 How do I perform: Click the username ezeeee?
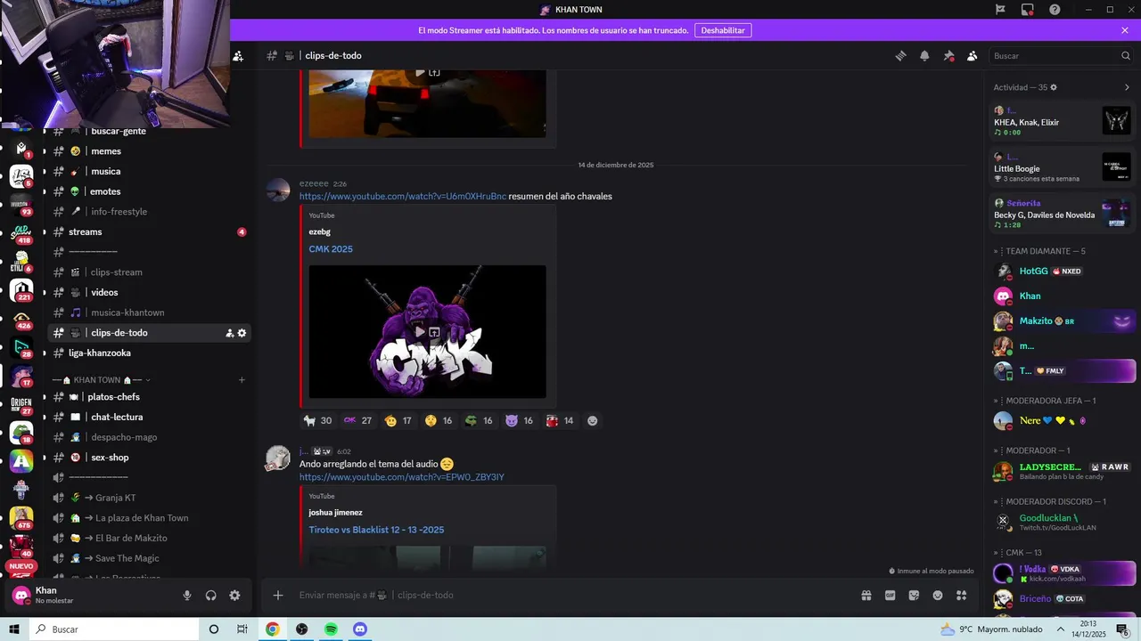pos(314,183)
